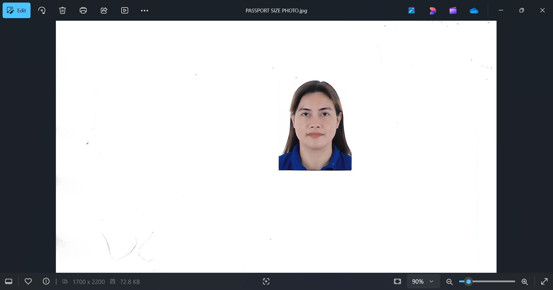Enter full screen with the expand arrows
Viewport: 553px width, 290px height.
(544, 281)
